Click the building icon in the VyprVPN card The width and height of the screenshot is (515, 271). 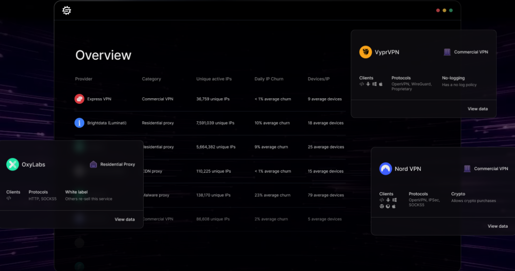tap(447, 52)
